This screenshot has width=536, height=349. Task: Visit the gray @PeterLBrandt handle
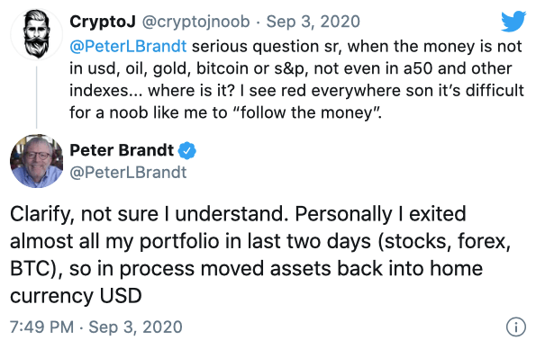click(128, 173)
